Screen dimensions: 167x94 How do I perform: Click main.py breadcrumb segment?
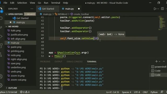(x=46, y=14)
